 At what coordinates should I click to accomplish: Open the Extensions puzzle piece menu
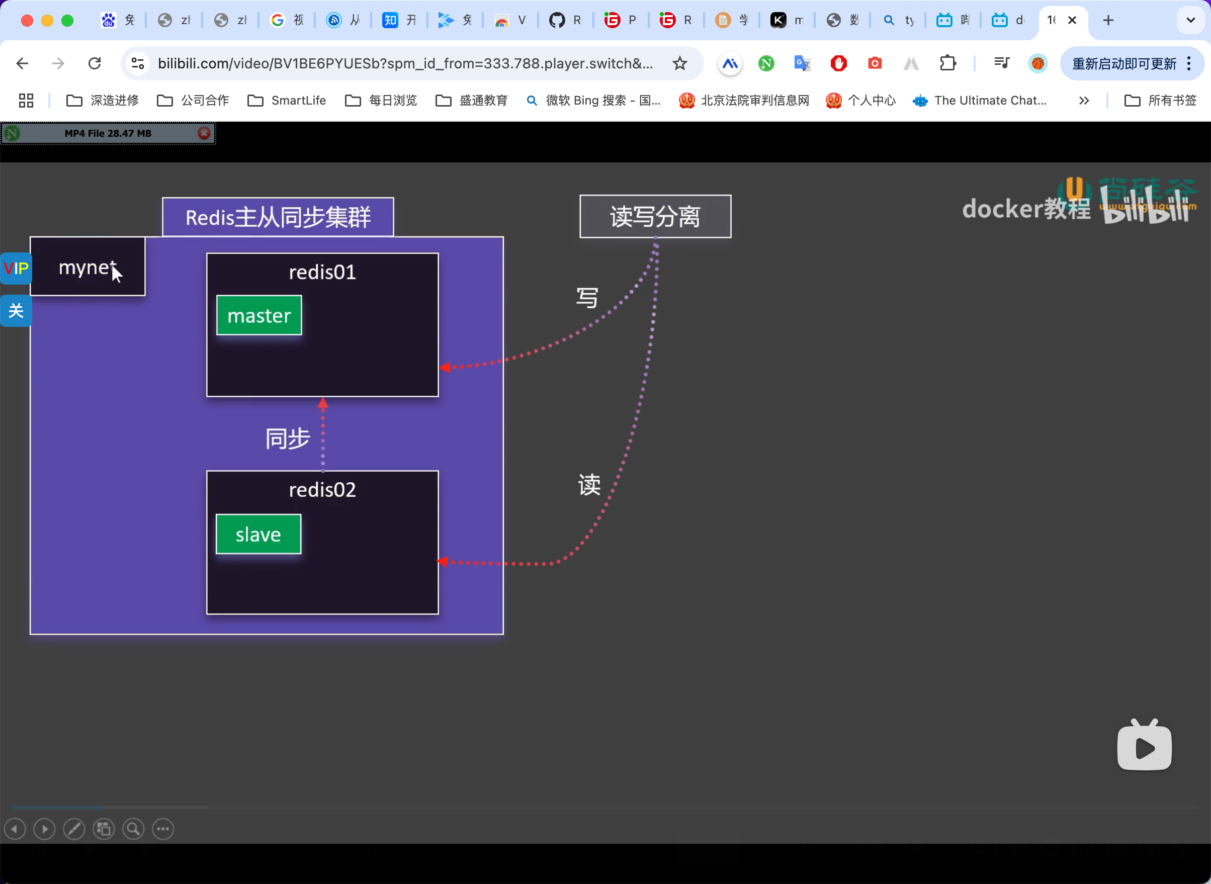pyautogui.click(x=947, y=64)
